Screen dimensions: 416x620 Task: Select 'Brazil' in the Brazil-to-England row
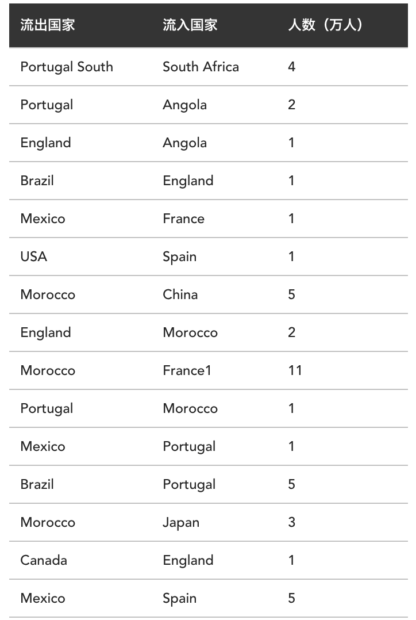coord(37,181)
